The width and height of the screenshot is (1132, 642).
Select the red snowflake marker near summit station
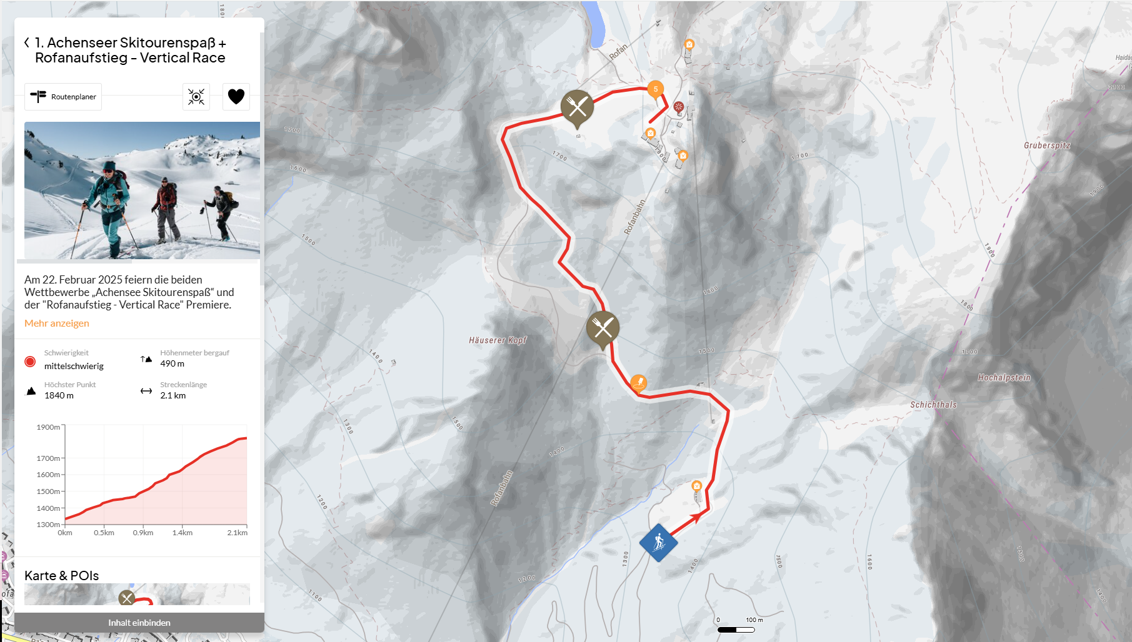[678, 107]
